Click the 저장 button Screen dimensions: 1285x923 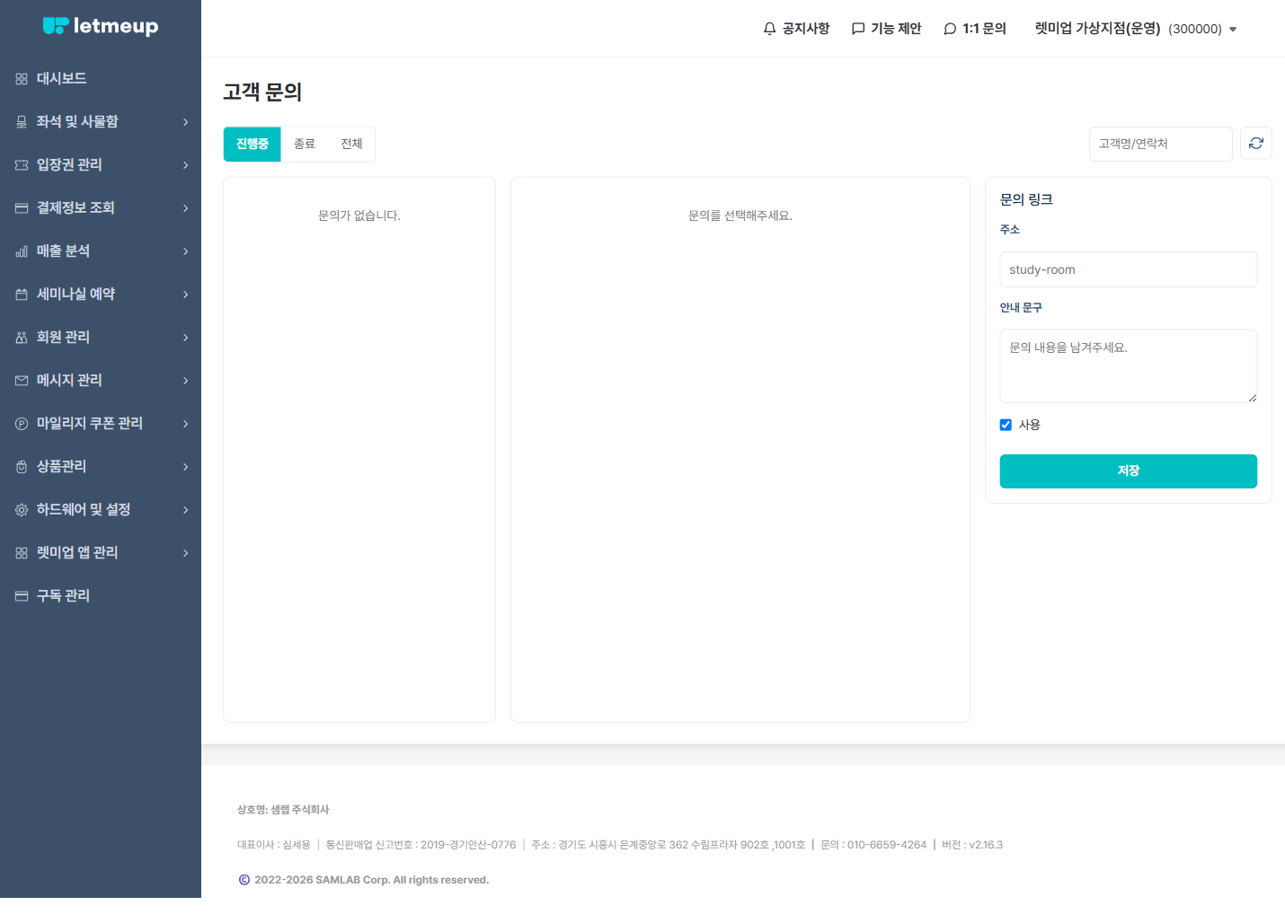point(1129,471)
